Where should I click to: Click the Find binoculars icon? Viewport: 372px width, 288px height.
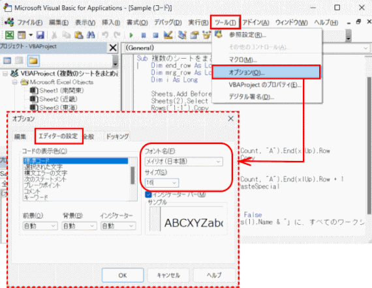(x=91, y=35)
